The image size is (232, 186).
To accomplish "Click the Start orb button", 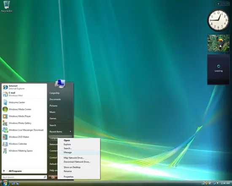I will click(x=5, y=183).
